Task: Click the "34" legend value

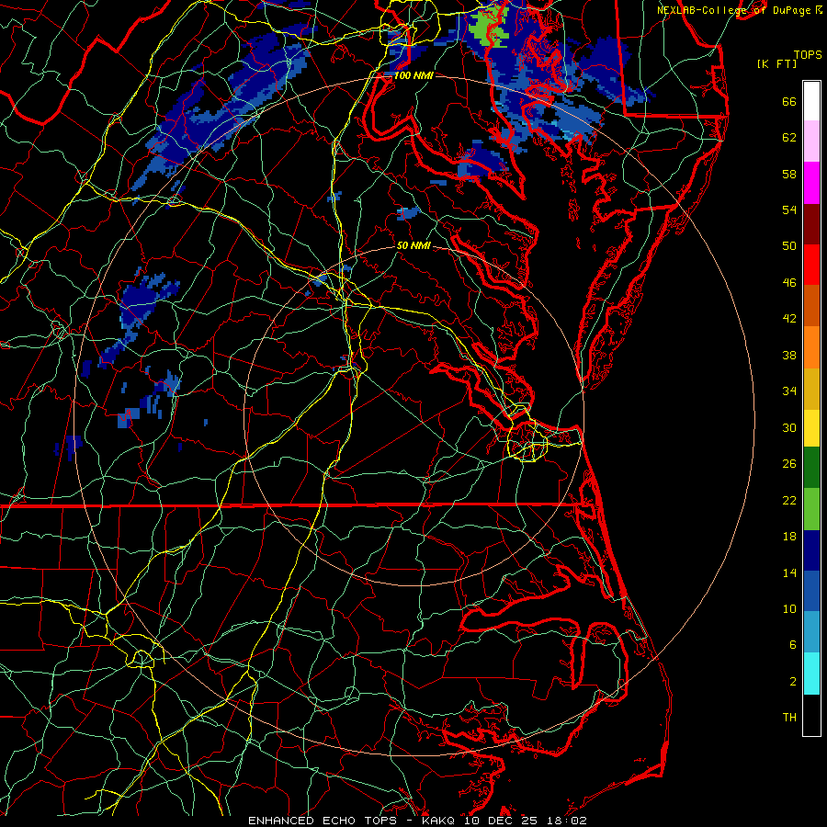Action: tap(789, 391)
